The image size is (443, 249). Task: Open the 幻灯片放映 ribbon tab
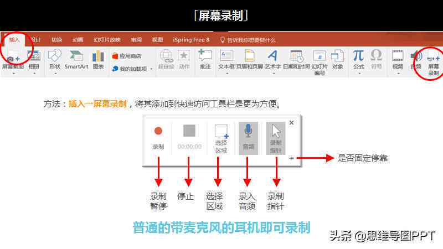(107, 40)
